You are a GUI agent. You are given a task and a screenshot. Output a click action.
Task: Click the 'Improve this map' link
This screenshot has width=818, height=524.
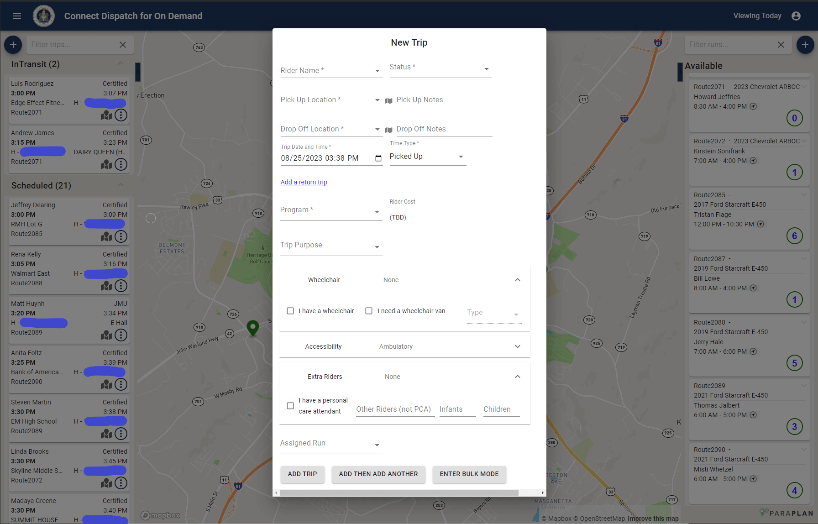653,519
